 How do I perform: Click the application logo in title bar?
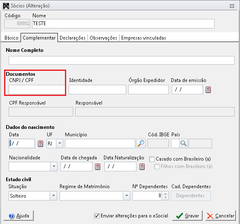6,6
